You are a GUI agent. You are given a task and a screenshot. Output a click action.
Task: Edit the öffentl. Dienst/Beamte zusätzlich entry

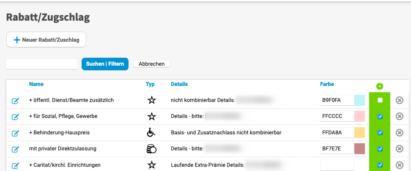[15, 101]
